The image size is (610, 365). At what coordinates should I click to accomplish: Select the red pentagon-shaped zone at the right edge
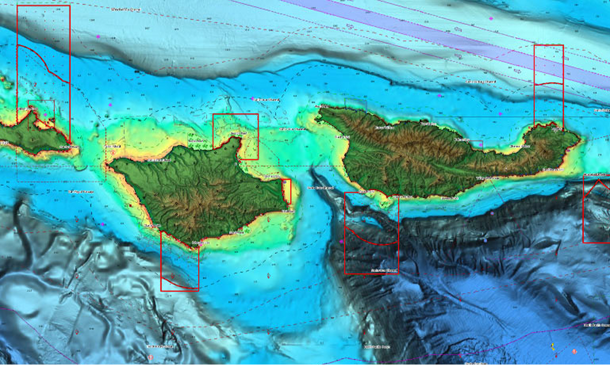coord(596,209)
